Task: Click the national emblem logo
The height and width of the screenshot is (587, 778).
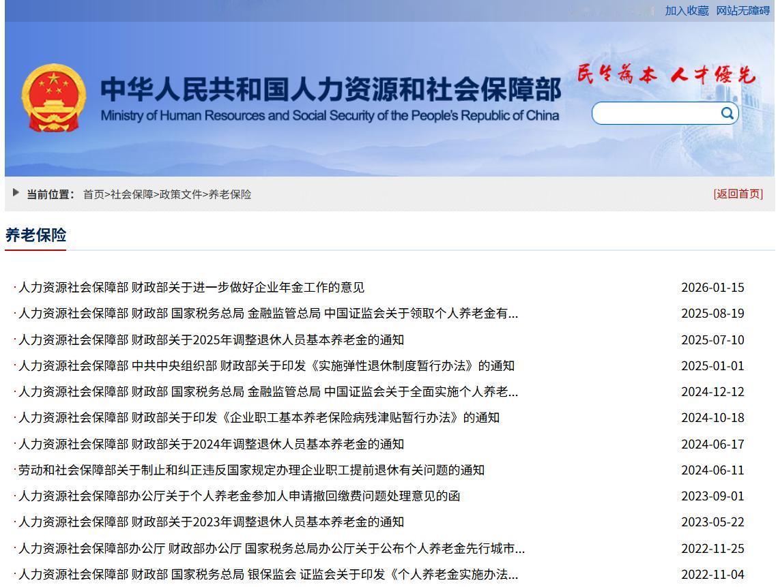Action: pos(54,97)
